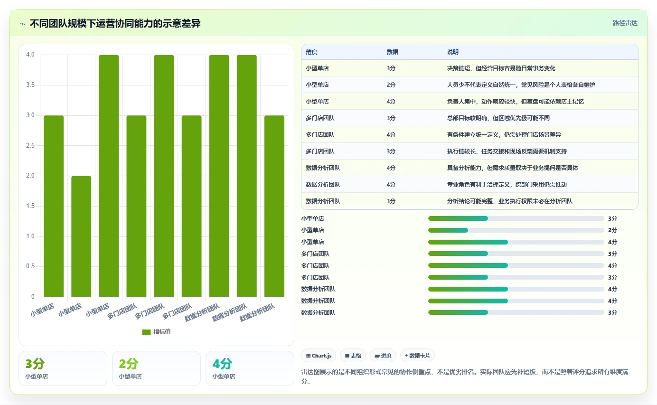Click the 数据分析团队 3分 progress bar
The height and width of the screenshot is (405, 657).
516,312
